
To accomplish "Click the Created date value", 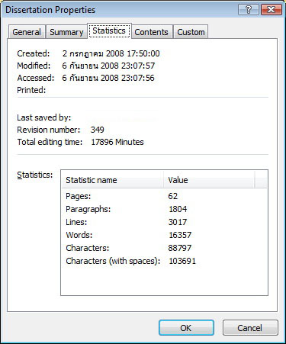I will point(111,53).
